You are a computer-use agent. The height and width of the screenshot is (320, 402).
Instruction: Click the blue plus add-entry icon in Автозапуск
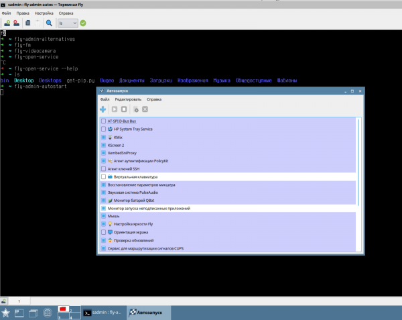tap(103, 109)
